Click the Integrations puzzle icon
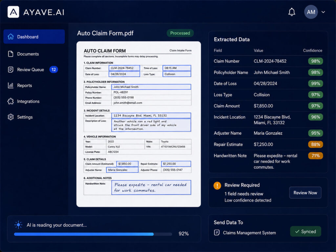This screenshot has height=252, width=336. [11, 101]
